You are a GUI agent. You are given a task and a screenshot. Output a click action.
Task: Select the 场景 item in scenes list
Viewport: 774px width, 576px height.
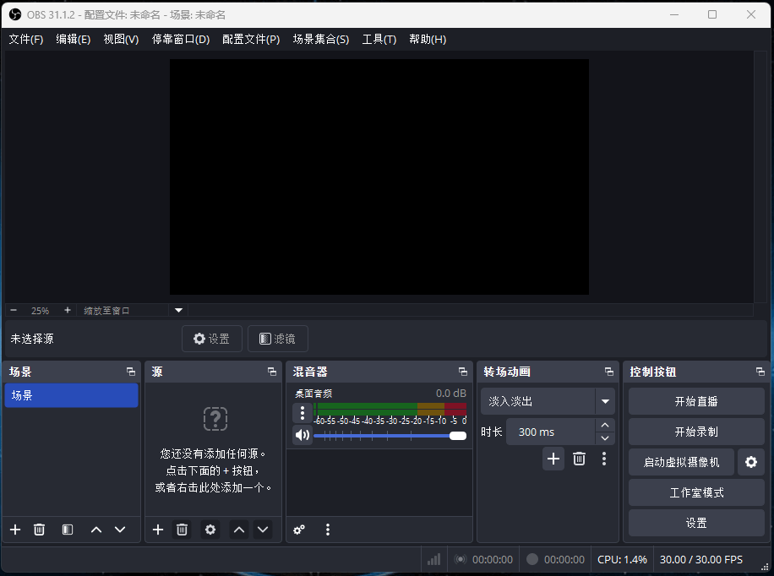[x=71, y=395]
